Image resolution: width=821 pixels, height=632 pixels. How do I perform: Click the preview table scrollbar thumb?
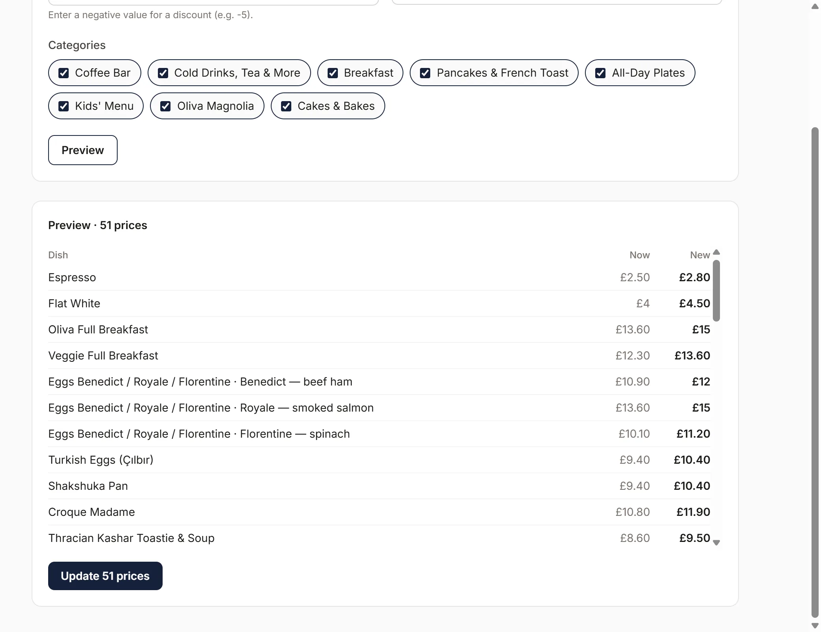click(x=716, y=291)
